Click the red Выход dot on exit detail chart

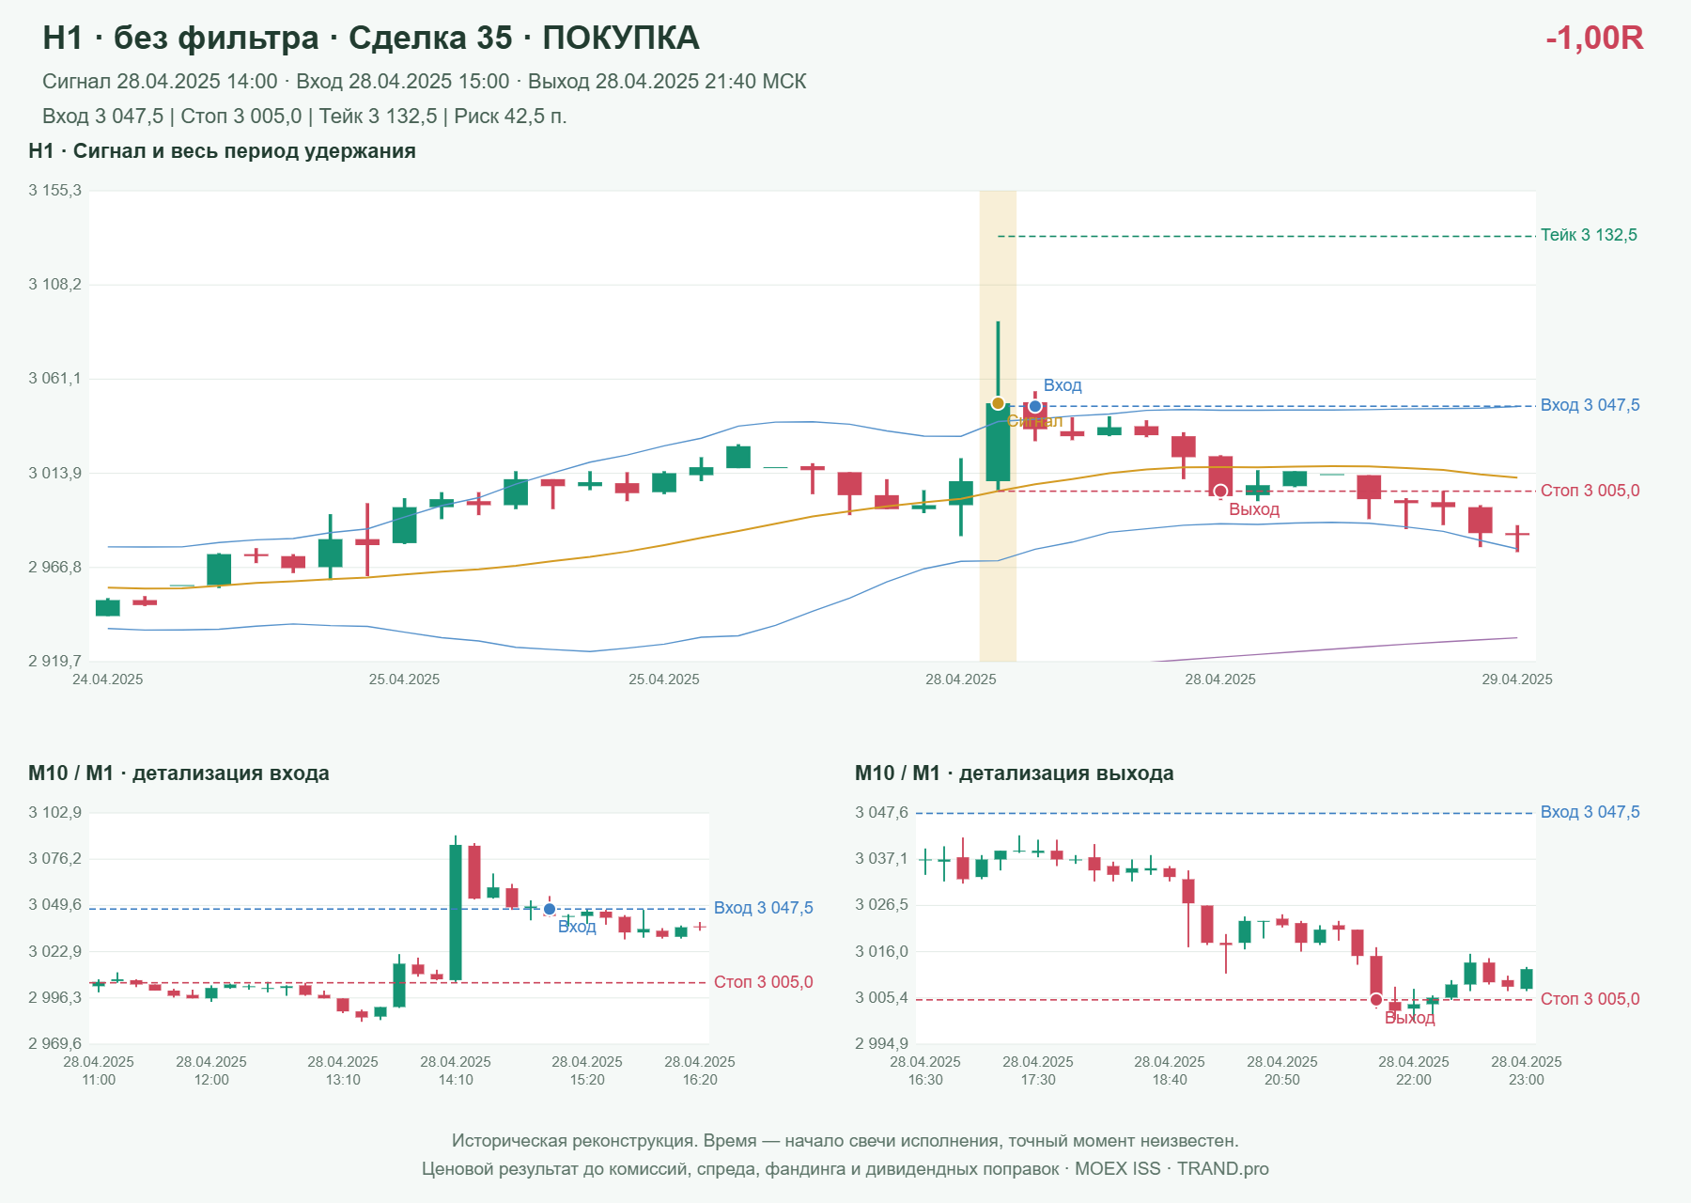pos(1376,999)
